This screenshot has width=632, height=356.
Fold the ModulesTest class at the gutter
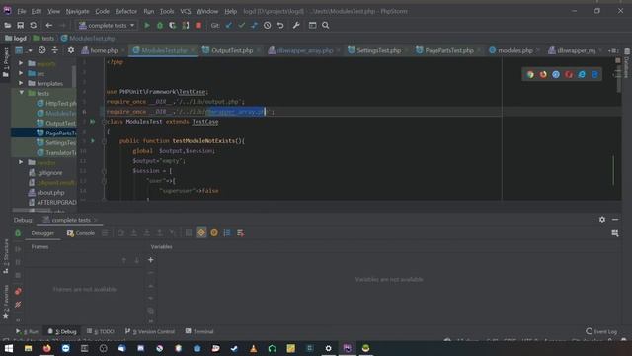pyautogui.click(x=104, y=122)
